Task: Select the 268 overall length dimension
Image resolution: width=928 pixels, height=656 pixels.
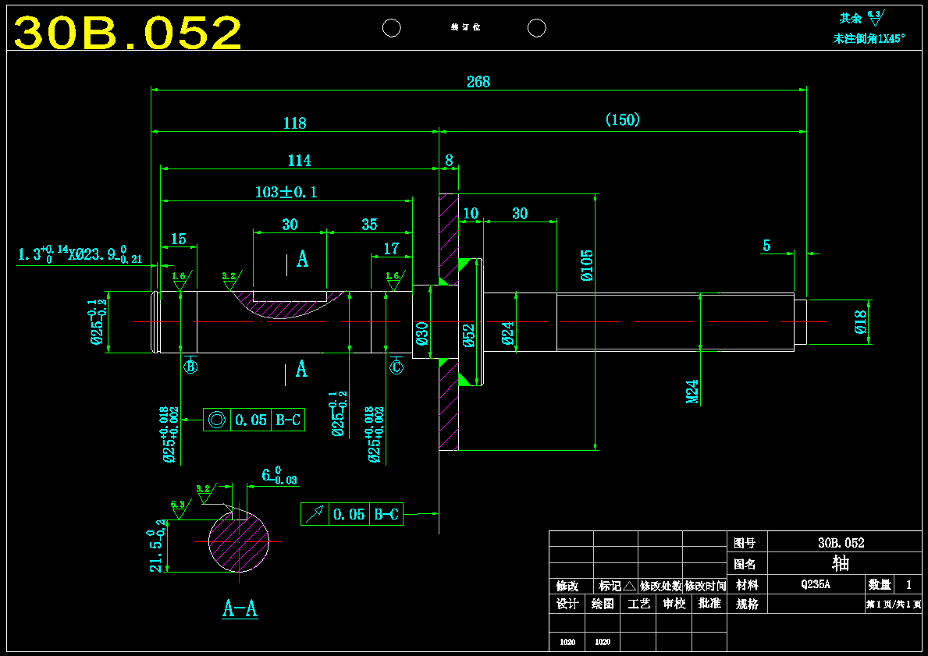Action: pyautogui.click(x=478, y=82)
